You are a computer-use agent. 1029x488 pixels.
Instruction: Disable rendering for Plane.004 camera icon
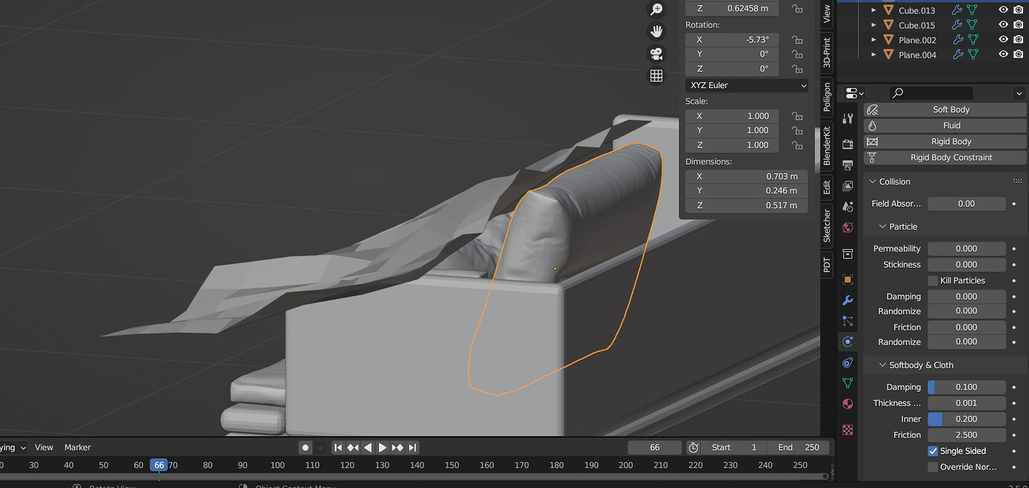click(x=1018, y=54)
